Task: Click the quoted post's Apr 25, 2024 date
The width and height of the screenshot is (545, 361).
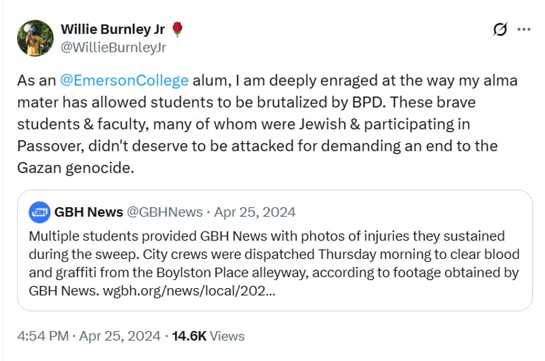Action: pyautogui.click(x=255, y=212)
